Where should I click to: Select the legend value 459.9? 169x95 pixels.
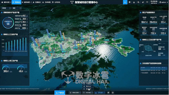tap(24, 25)
